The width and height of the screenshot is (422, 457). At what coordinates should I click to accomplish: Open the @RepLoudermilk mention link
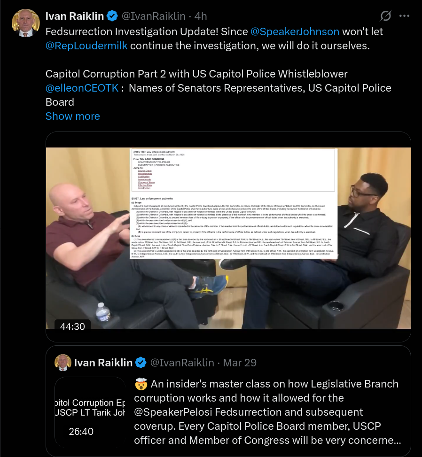86,46
